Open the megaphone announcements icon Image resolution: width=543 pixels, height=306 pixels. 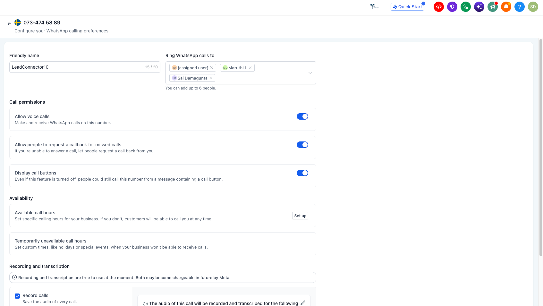493,7
